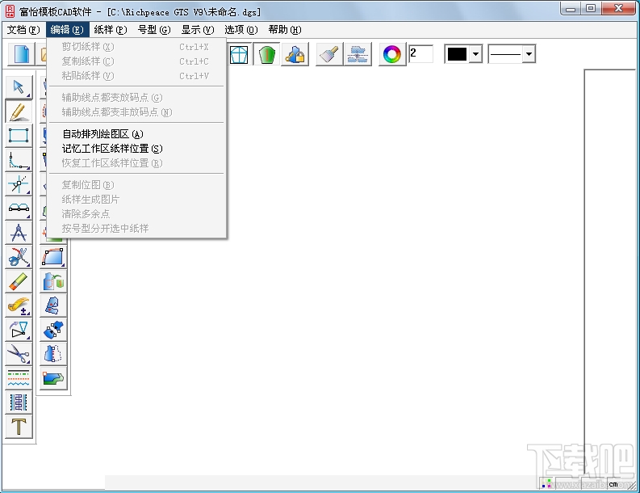Click the new document icon

pos(22,54)
